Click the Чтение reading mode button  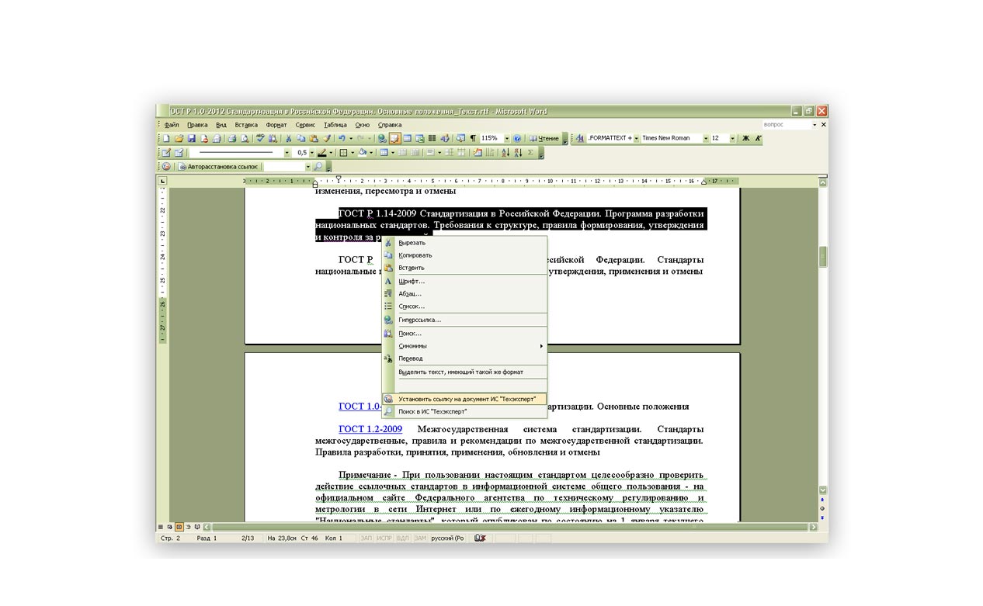coord(544,138)
